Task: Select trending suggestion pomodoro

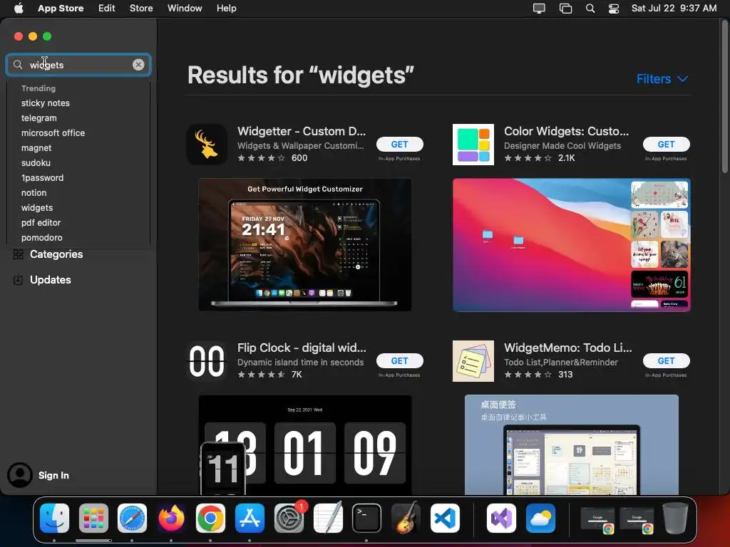Action: pos(41,238)
